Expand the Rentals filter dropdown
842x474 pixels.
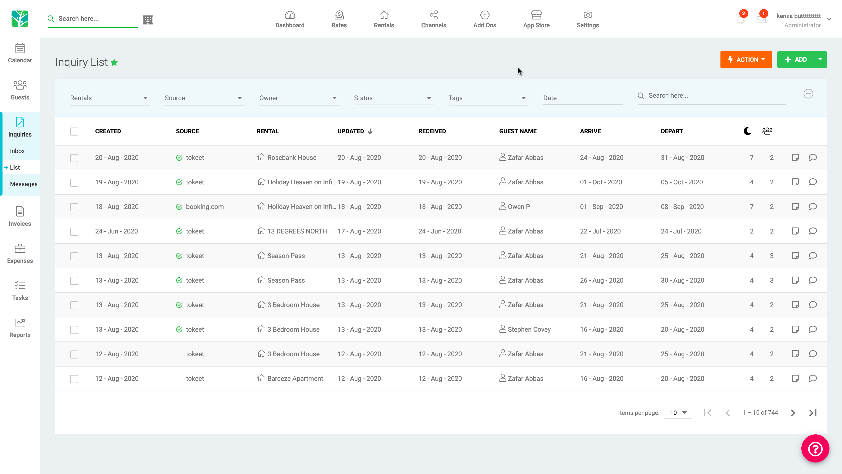[x=109, y=98]
